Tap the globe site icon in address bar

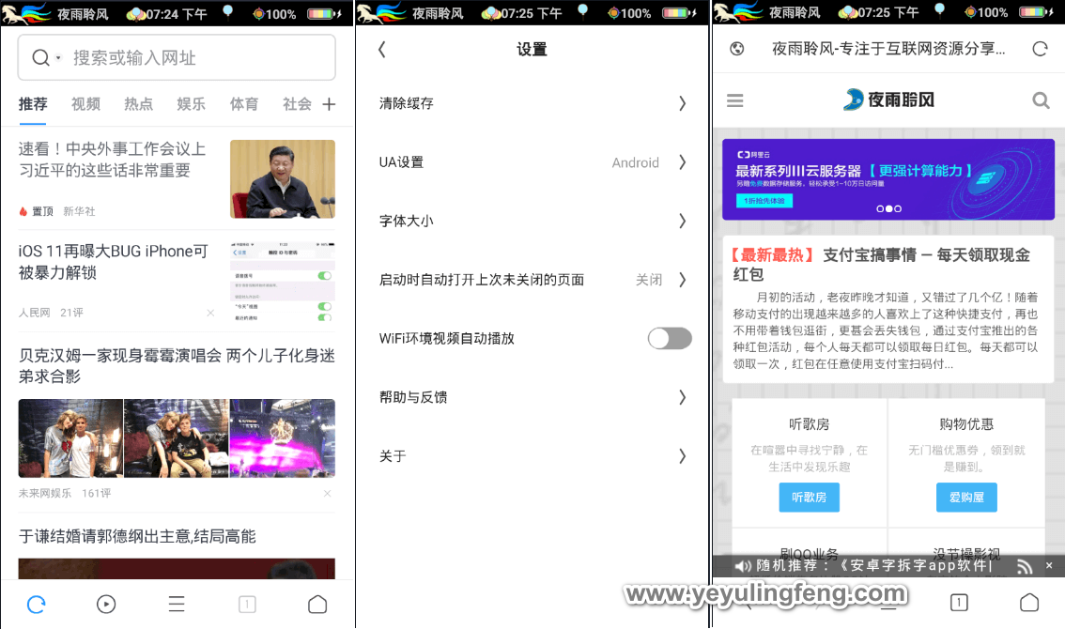pos(737,49)
